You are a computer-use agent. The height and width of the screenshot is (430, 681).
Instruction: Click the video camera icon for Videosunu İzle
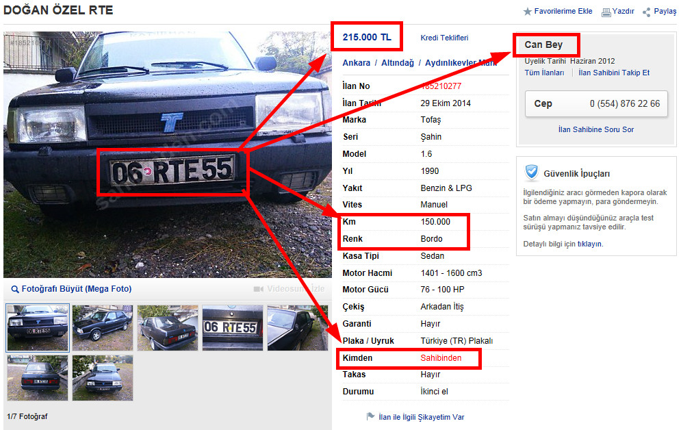(x=259, y=289)
